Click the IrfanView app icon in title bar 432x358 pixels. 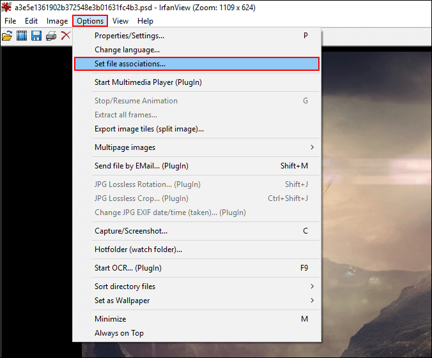click(6, 7)
